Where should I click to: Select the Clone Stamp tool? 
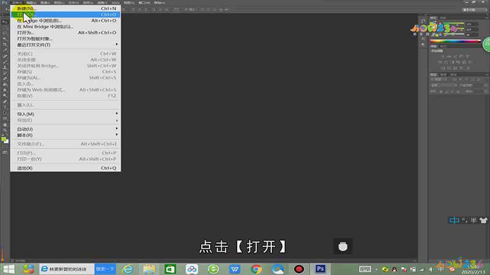[5, 67]
